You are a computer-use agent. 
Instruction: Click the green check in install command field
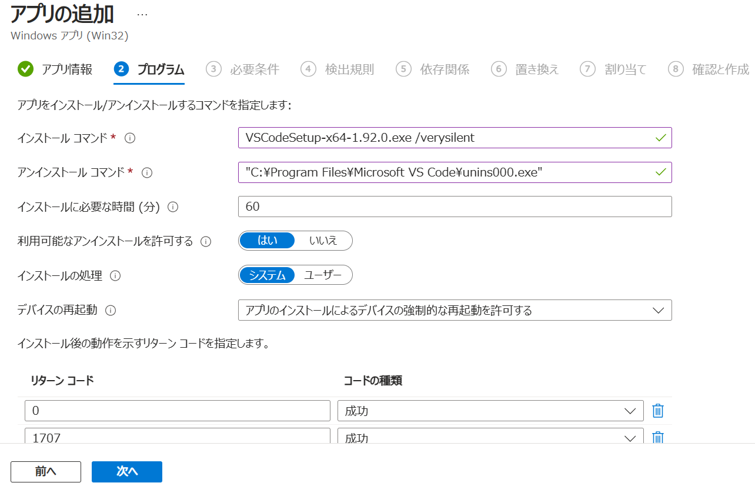click(660, 138)
